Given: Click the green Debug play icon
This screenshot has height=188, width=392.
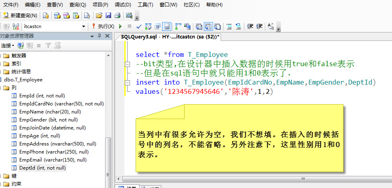Looking at the screenshot, I should tap(120, 26).
